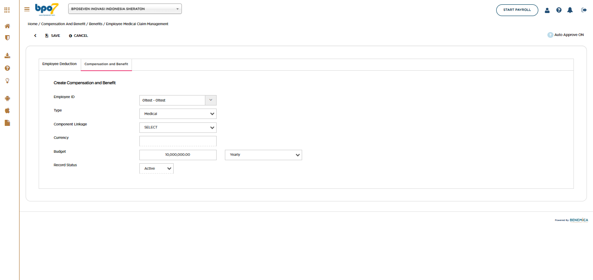Click the Component Linkage label
The height and width of the screenshot is (280, 593).
(x=70, y=124)
